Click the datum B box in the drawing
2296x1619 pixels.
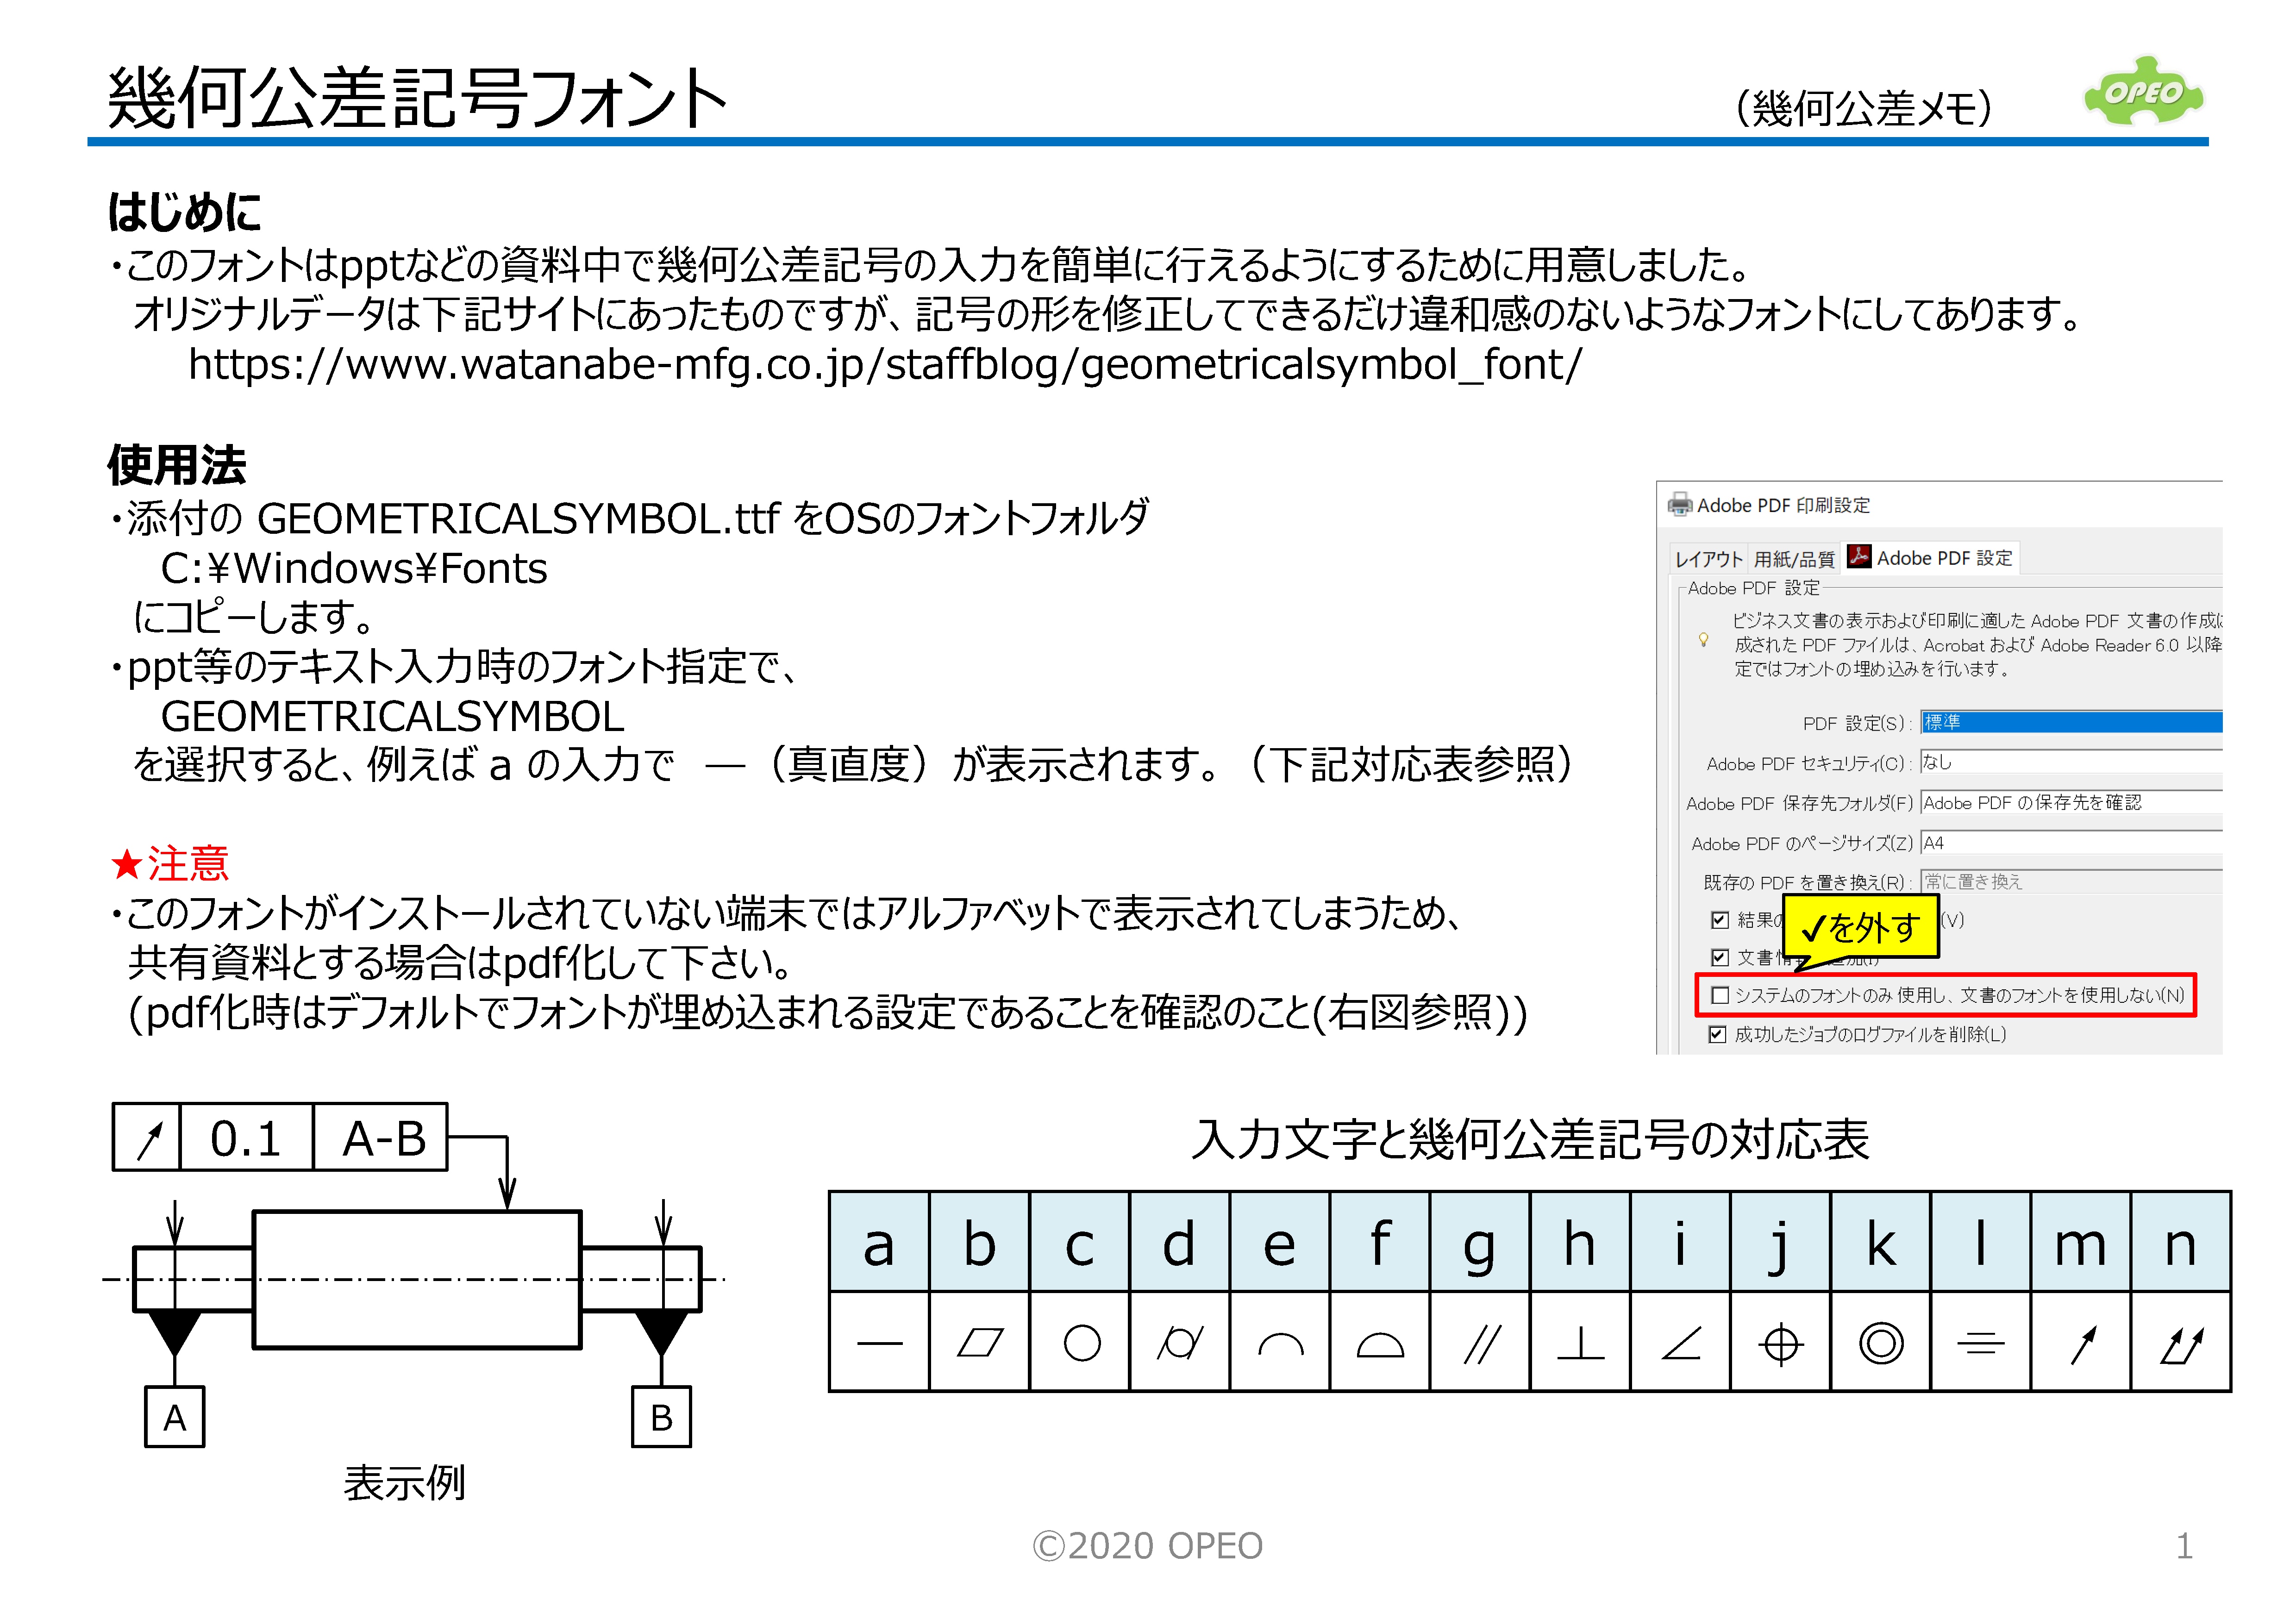pyautogui.click(x=661, y=1417)
